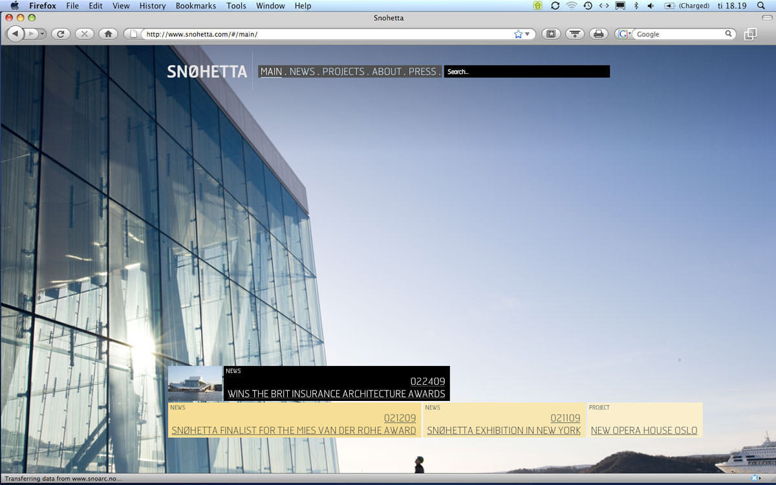This screenshot has width=776, height=485.
Task: Click the overlapping windows toolbar icon
Action: click(x=750, y=34)
